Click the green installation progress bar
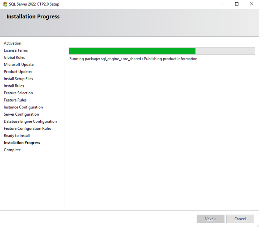This screenshot has height=227, width=259. [162, 51]
